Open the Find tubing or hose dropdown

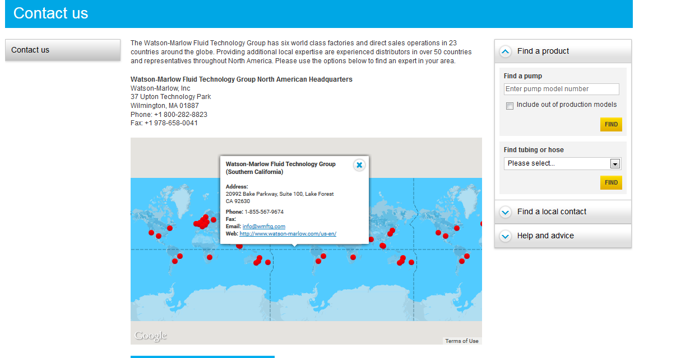point(562,163)
